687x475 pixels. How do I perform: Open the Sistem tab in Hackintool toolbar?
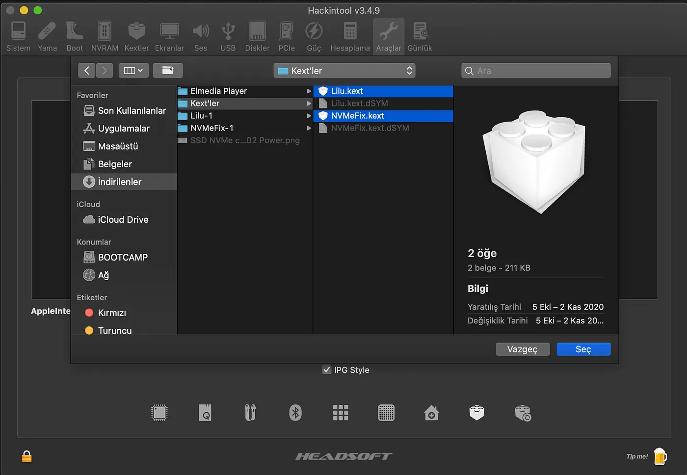pyautogui.click(x=18, y=37)
